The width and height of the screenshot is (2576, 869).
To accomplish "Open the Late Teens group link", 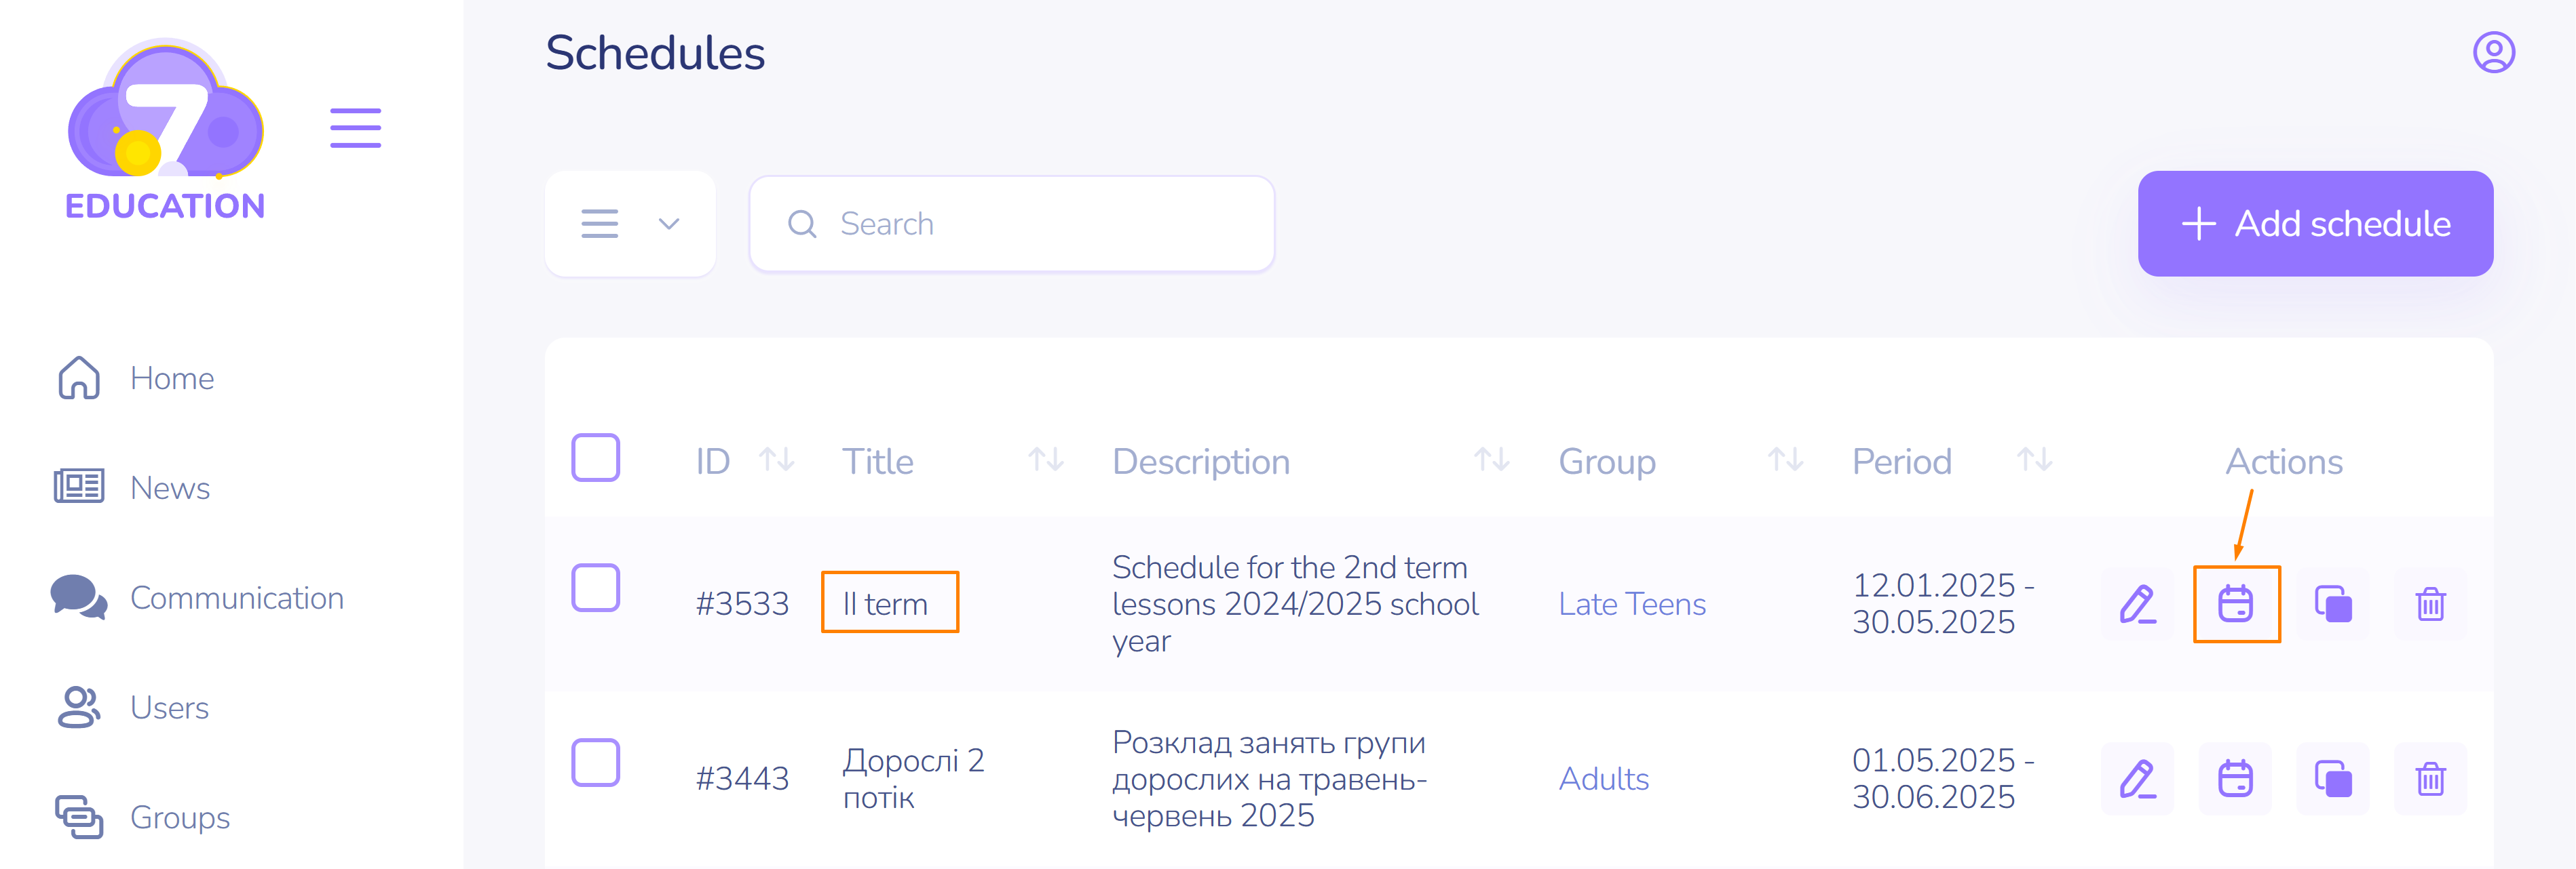I will 1631,605.
